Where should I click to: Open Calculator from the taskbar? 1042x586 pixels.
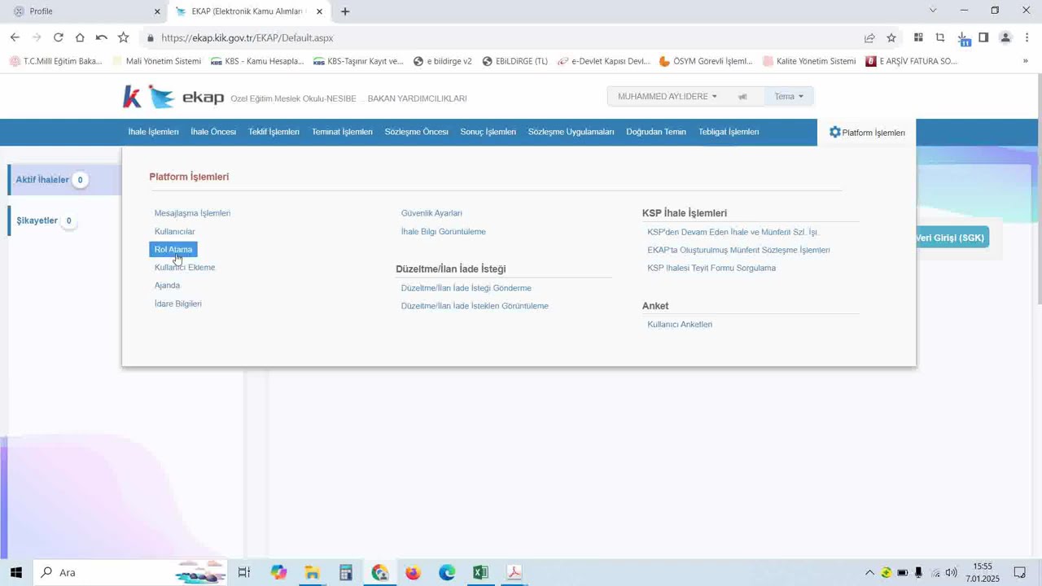pos(346,572)
